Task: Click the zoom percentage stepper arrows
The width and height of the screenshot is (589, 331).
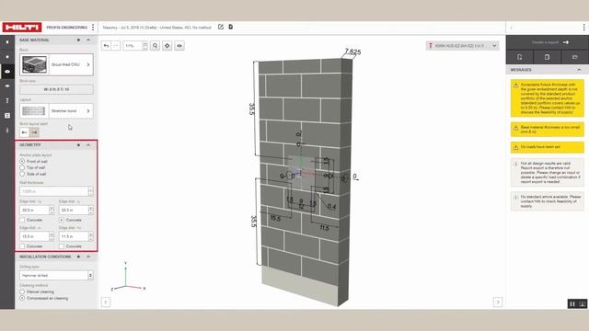Action: (145, 46)
